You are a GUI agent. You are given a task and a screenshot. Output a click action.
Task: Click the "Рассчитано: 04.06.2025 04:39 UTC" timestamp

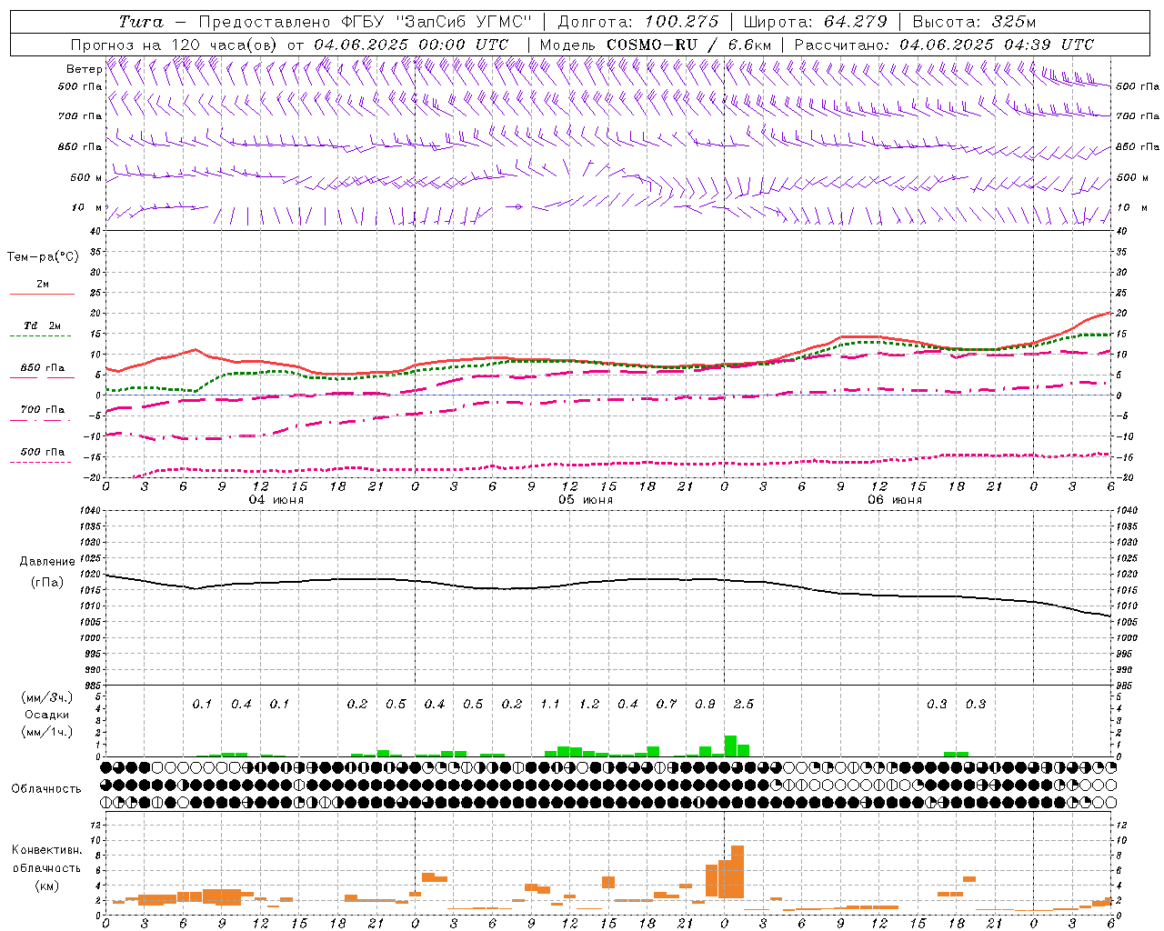coord(944,45)
